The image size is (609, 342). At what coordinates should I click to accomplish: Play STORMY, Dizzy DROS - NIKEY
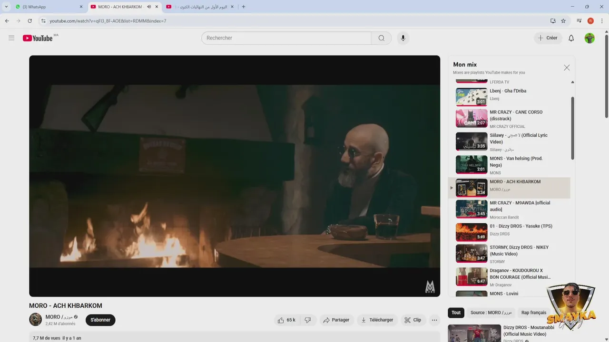tap(509, 254)
